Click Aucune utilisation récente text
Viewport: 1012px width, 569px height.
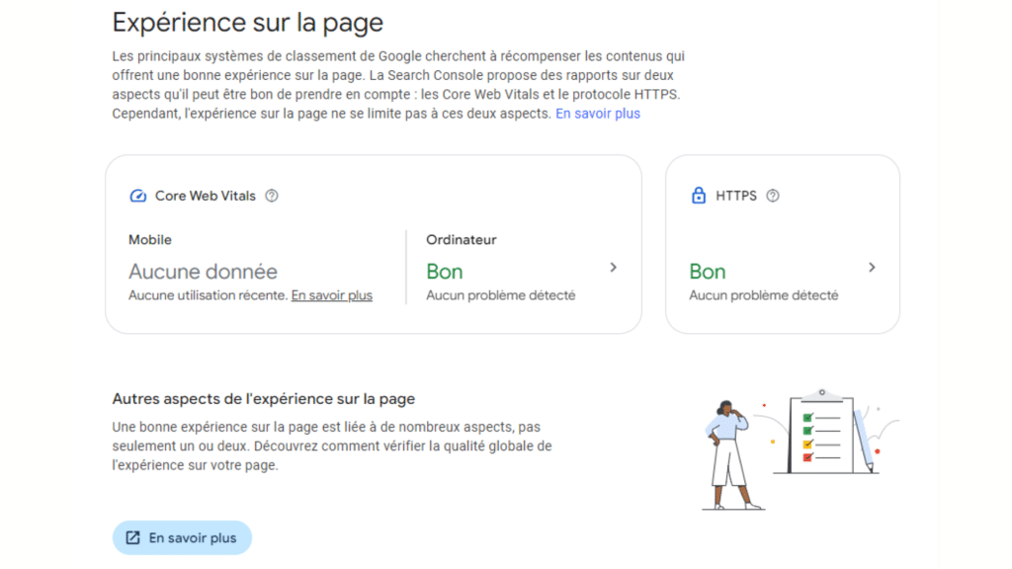[x=208, y=295]
